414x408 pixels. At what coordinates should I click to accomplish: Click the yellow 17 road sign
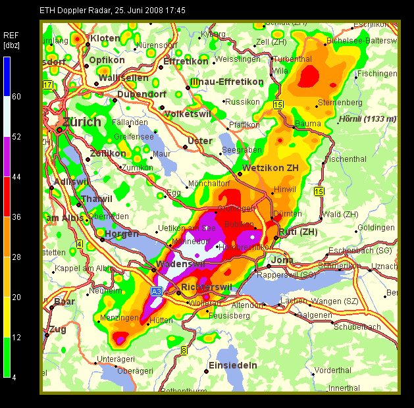(x=48, y=86)
